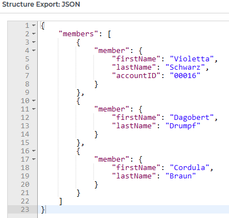Collapse the fold arrow on line 1
The image size is (229, 218).
pos(34,25)
